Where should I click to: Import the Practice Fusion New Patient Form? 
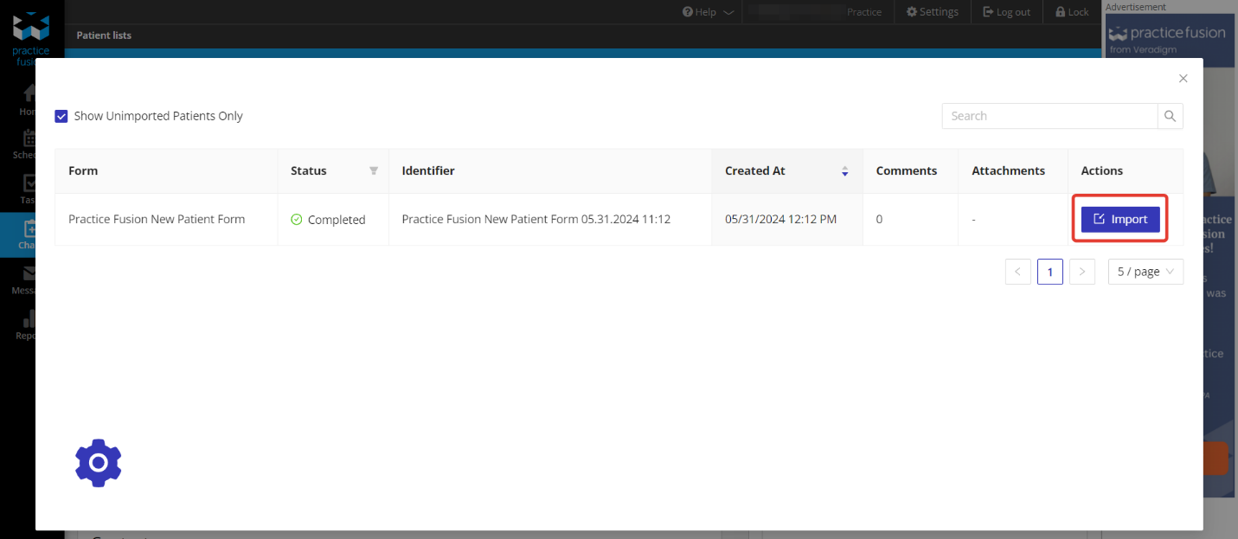(x=1119, y=219)
